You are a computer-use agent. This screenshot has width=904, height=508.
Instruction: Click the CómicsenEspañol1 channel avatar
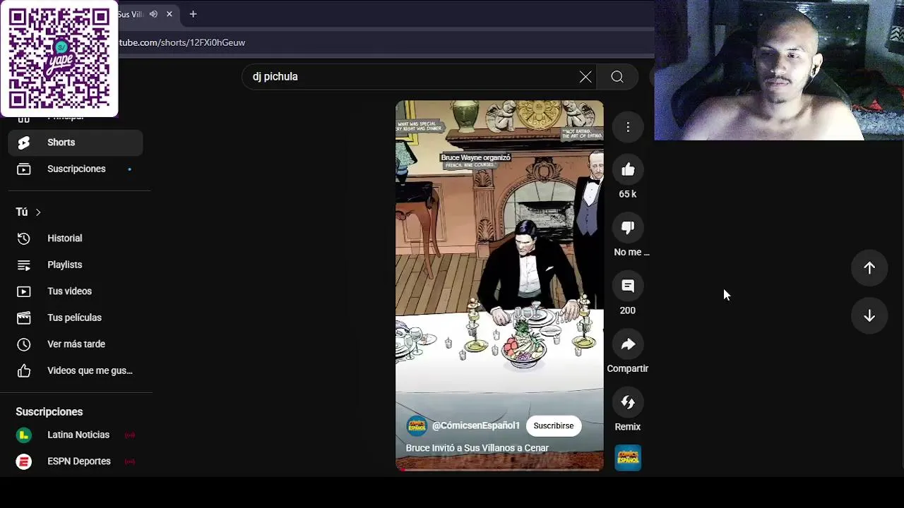pyautogui.click(x=417, y=426)
